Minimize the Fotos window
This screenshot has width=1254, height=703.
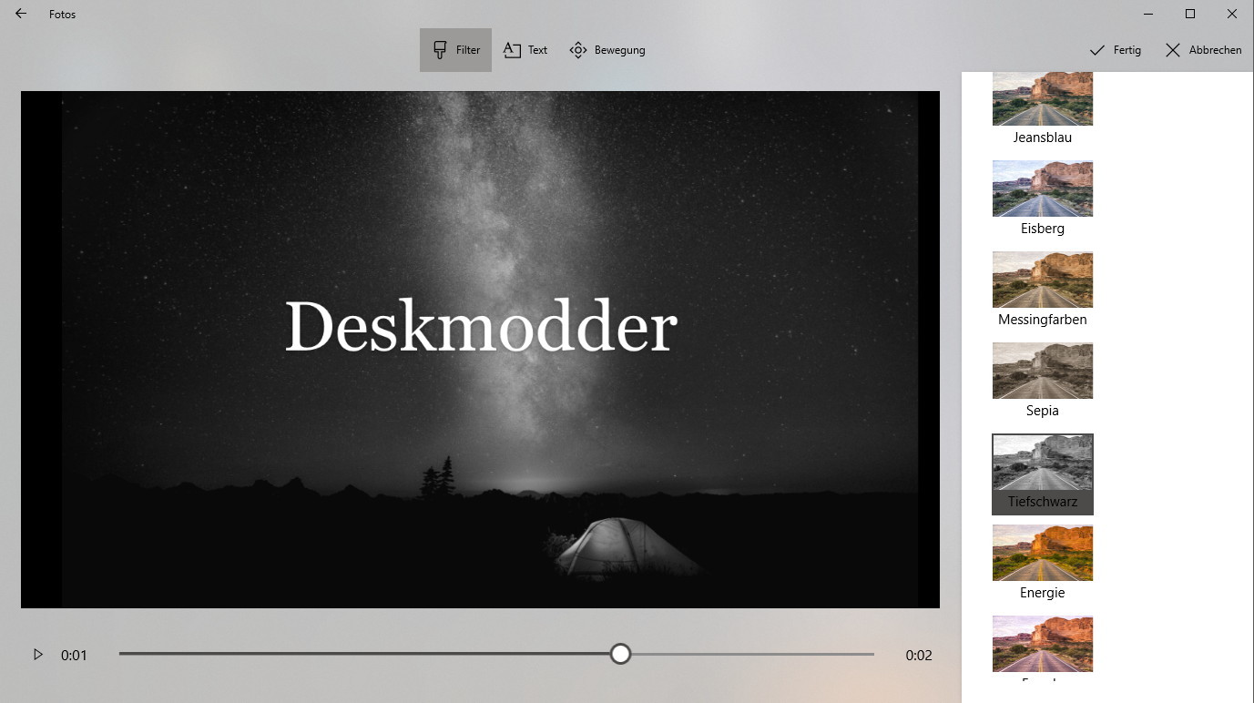click(1148, 14)
